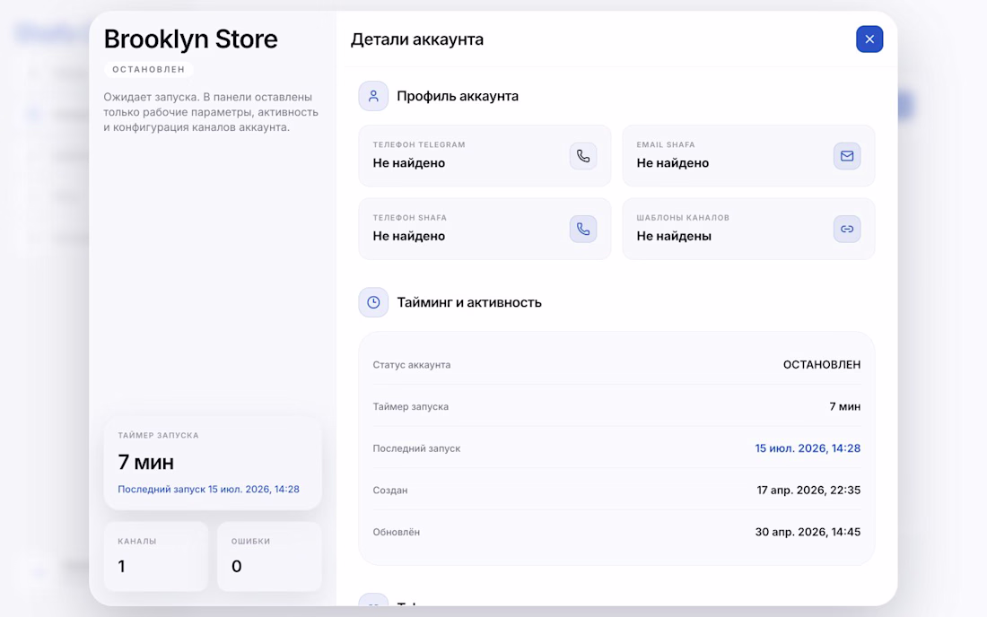Click the Таймер запуска row value 7 мин
This screenshot has width=987, height=617.
tap(844, 407)
